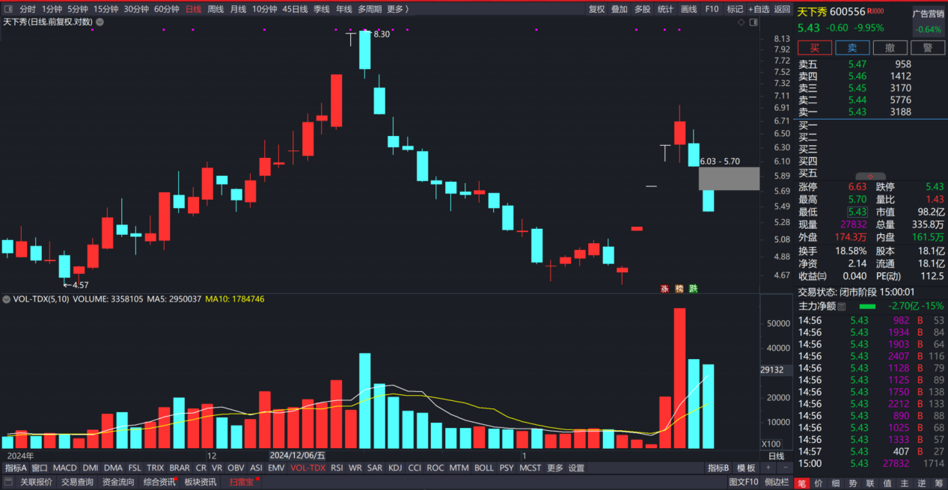Viewport: 948px width, 490px height.
Task: Open the 复权 adjustment menu
Action: point(596,9)
